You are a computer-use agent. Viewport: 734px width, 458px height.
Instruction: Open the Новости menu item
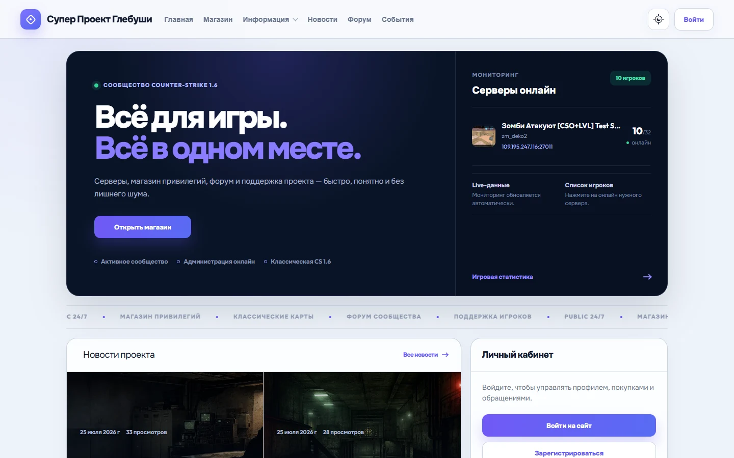[x=322, y=19]
